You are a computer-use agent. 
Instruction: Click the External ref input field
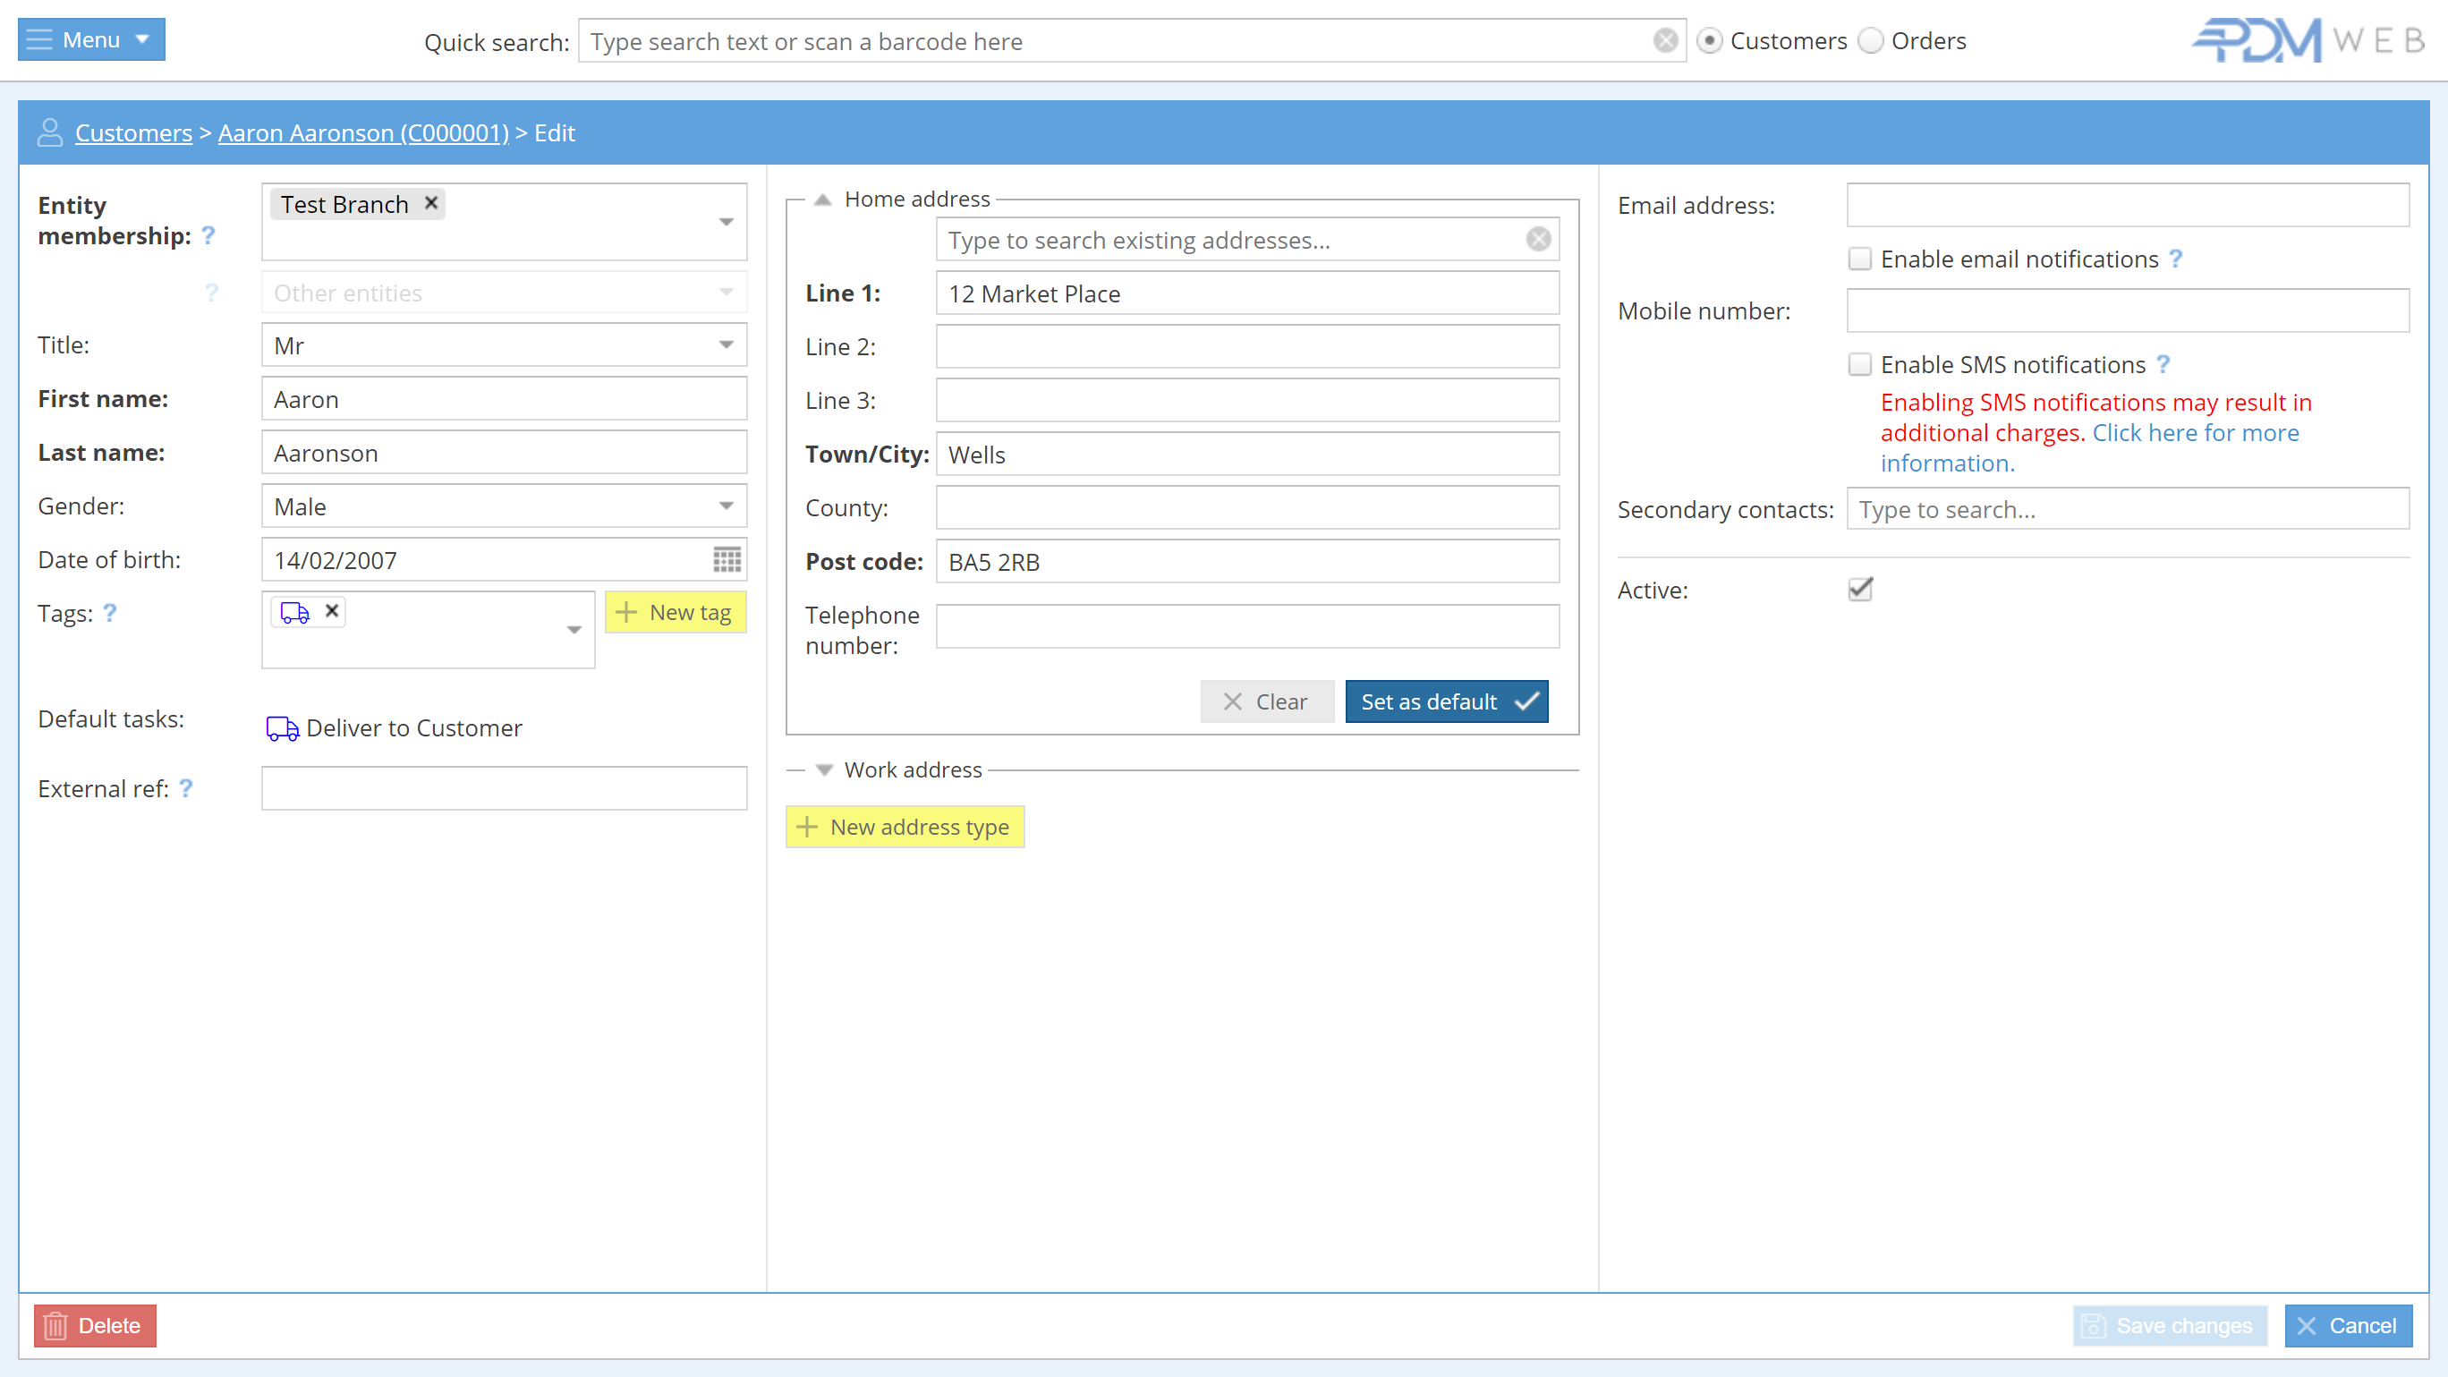pyautogui.click(x=503, y=788)
